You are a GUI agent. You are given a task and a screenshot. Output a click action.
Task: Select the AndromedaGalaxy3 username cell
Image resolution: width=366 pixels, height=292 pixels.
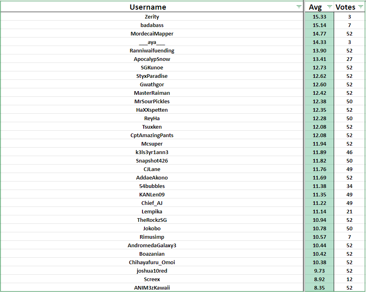(152, 245)
